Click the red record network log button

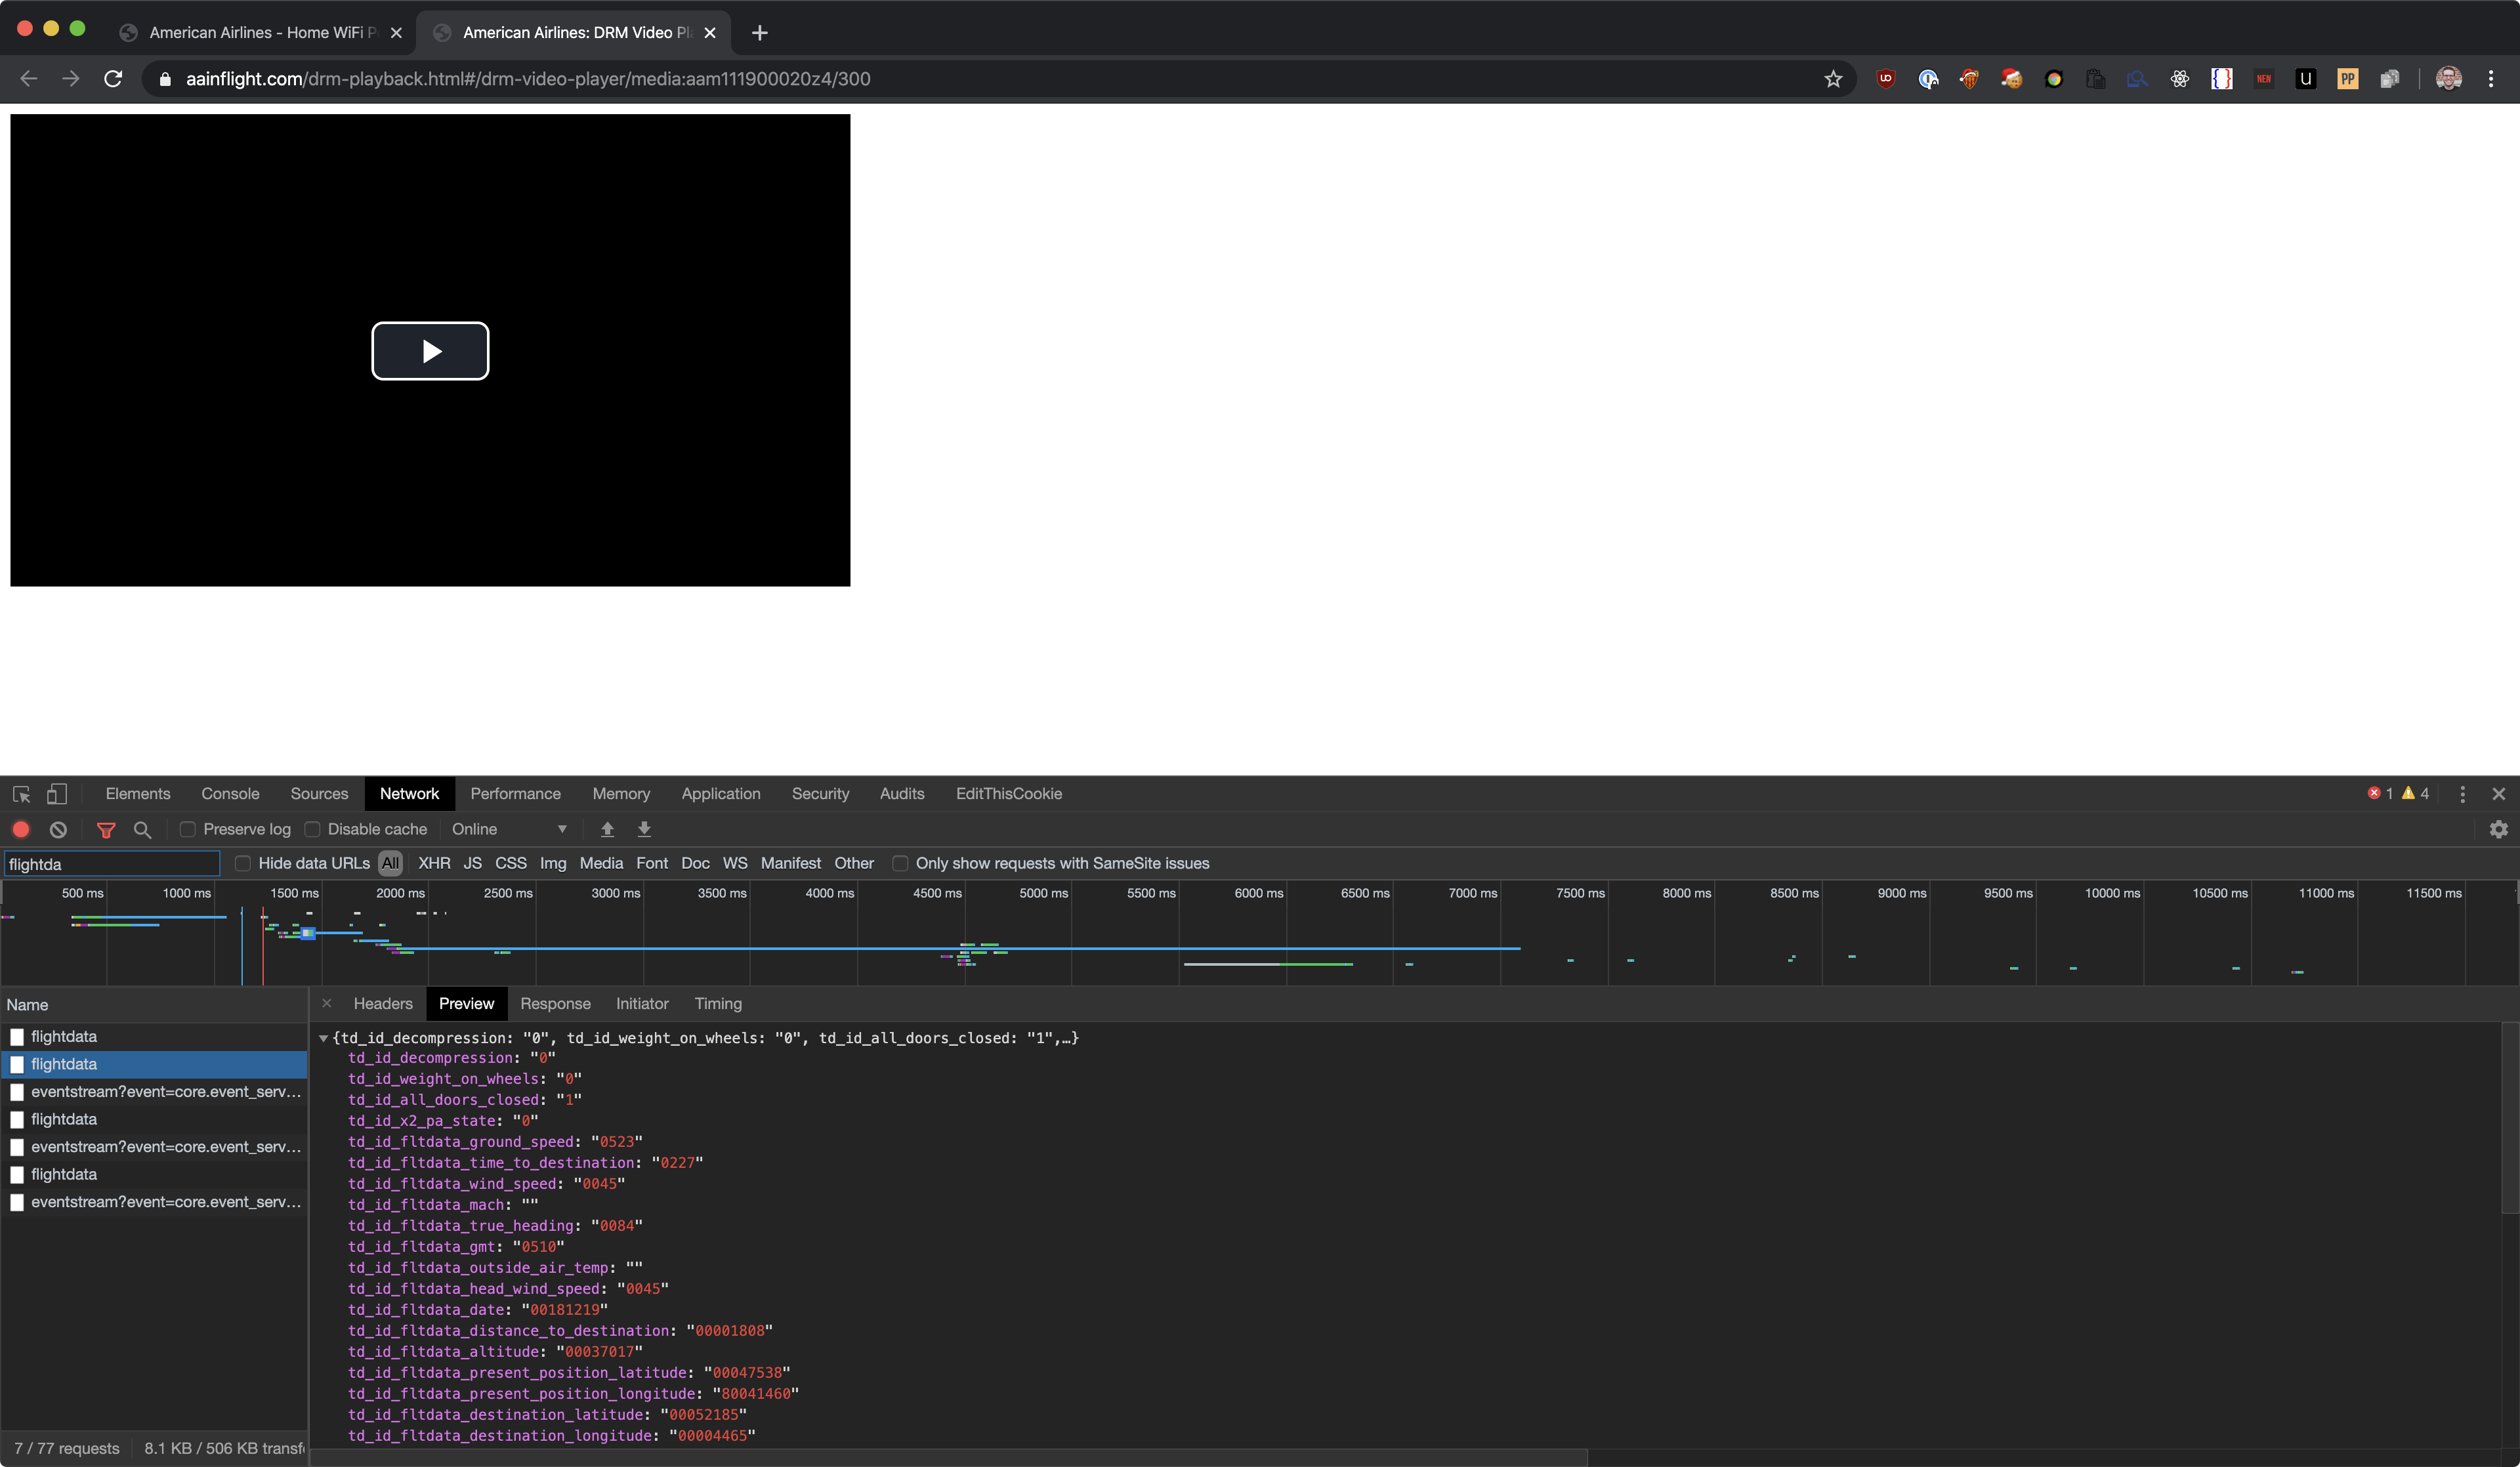pos(21,829)
